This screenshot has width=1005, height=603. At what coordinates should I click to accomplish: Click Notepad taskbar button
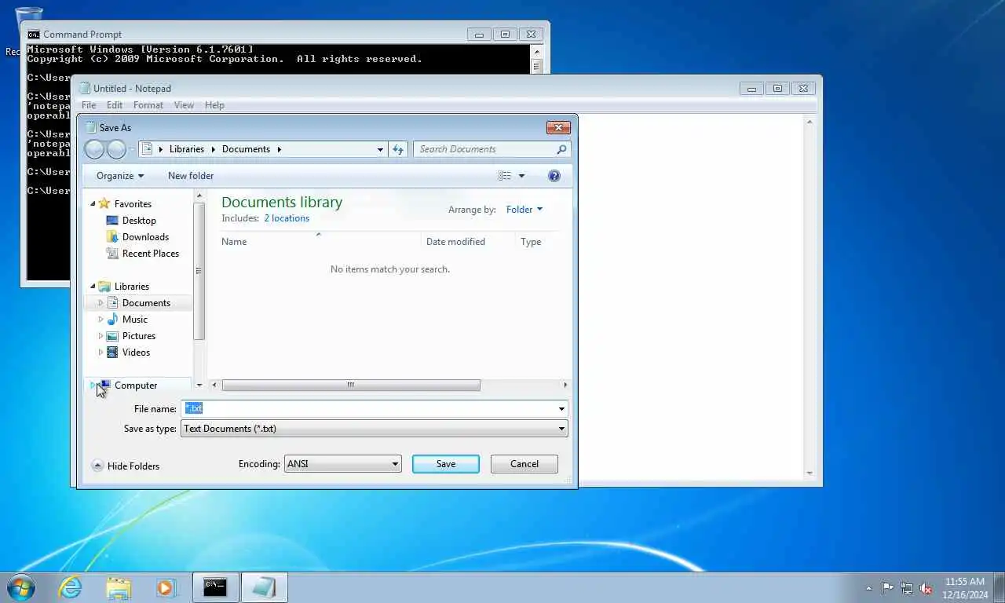[x=264, y=587]
